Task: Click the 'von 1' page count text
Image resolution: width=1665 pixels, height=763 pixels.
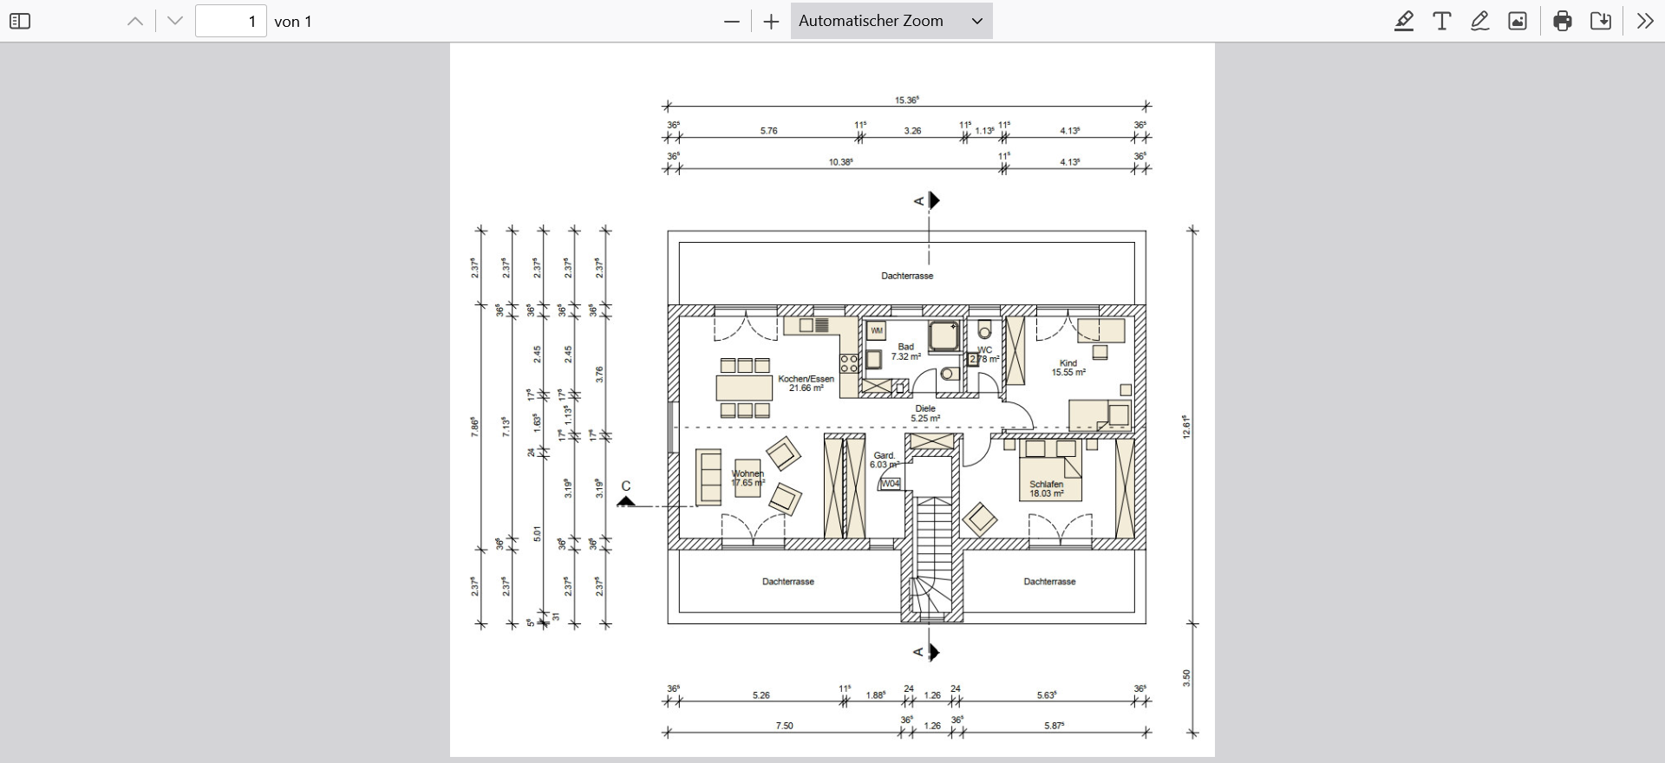Action: click(x=293, y=22)
